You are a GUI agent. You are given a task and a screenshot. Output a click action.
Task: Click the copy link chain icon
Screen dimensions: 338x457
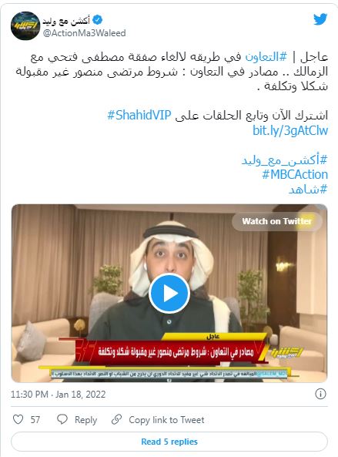click(x=116, y=419)
